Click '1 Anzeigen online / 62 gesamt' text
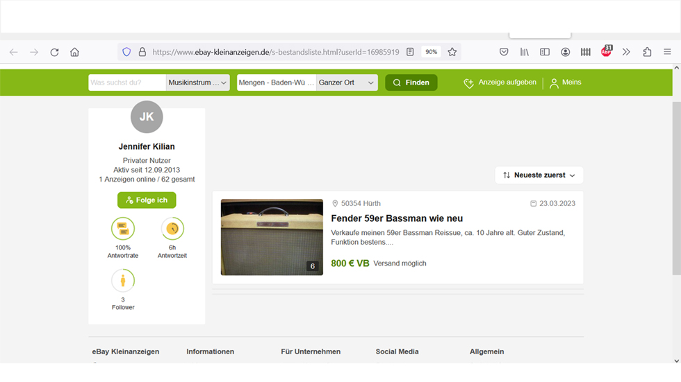 click(147, 180)
